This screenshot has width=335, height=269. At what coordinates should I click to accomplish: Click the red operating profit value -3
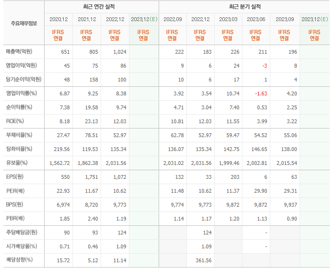(265, 66)
